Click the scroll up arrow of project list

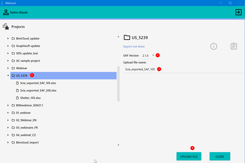[119, 37]
